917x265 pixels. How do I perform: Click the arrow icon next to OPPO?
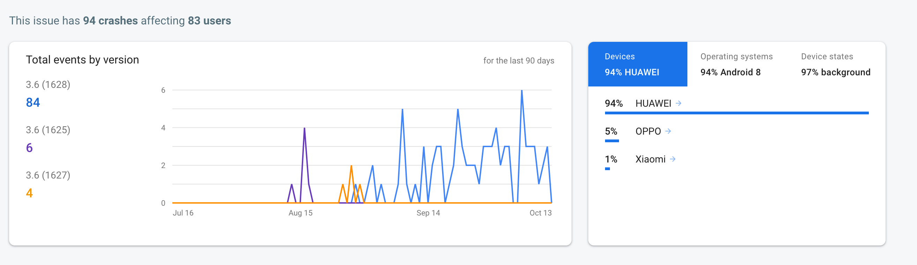pyautogui.click(x=668, y=131)
